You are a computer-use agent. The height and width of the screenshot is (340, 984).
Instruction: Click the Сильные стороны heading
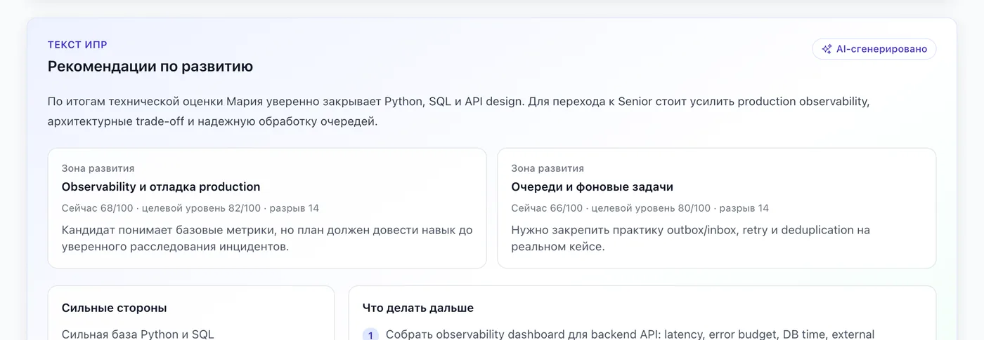115,308
